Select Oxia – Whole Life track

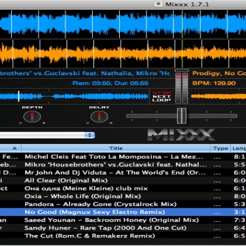123,196
